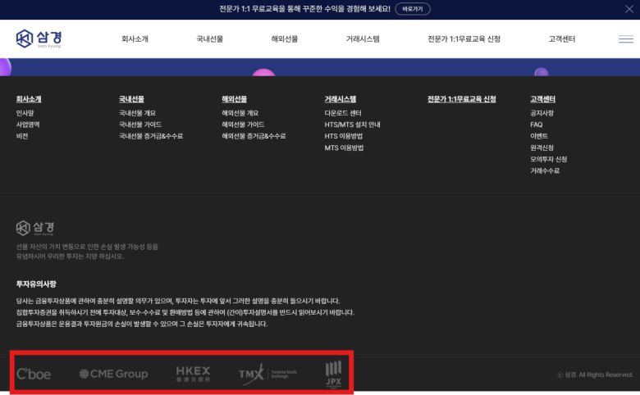Click the footer Samkyung logo
This screenshot has width=640, height=395.
[36, 227]
